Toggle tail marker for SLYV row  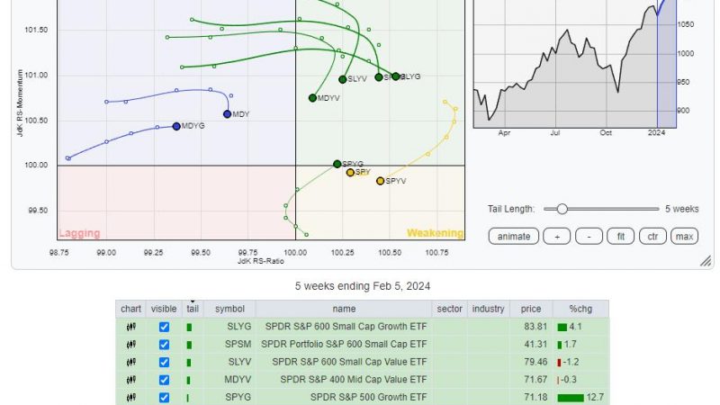point(189,363)
